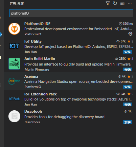Select Jun Han publisher under IoT Utility
Image resolution: width=136 pixels, height=147 pixels.
click(x=31, y=52)
